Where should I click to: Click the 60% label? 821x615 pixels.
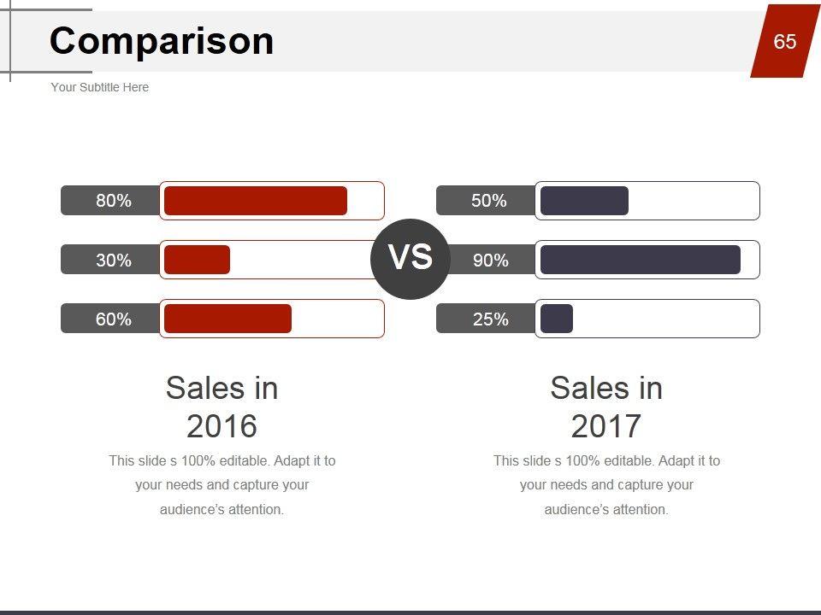coord(113,319)
